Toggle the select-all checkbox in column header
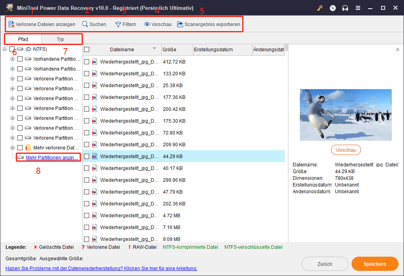The image size is (404, 276). pyautogui.click(x=86, y=50)
